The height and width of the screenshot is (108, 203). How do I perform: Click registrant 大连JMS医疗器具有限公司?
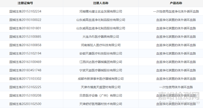coord(101,37)
